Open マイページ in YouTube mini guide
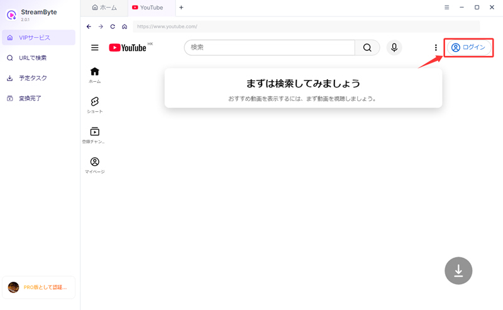Viewport: 503px width, 310px height. (95, 165)
